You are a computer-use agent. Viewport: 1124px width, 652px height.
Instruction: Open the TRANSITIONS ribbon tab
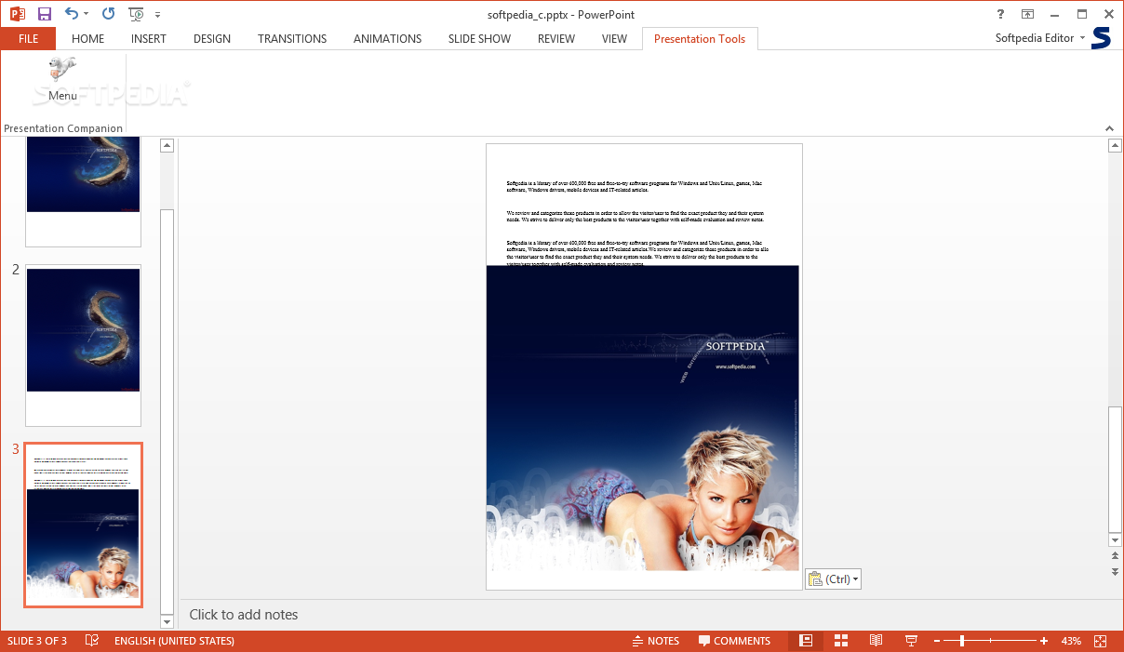292,38
